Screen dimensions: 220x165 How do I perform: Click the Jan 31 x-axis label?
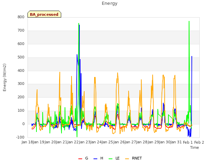coord(176,142)
